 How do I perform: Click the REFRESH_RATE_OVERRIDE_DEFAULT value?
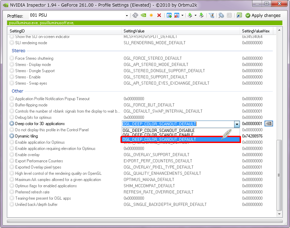click(x=158, y=192)
